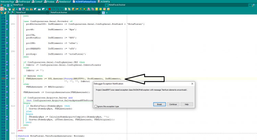Open the ACBrNFSe tab
The image size is (257, 140).
tap(104, 1)
